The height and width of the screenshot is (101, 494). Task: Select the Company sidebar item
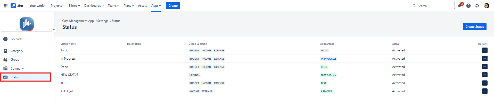[x=27, y=68]
